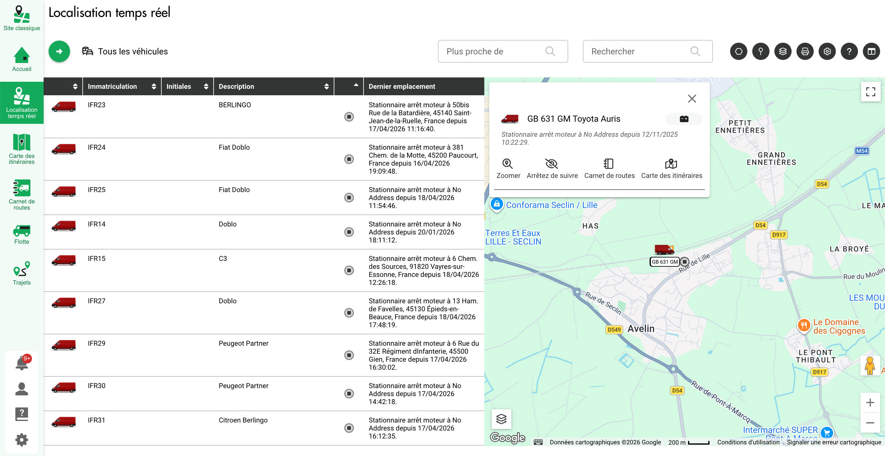Click the print icon in top toolbar
Screen dimensions: 885x456
click(x=805, y=51)
